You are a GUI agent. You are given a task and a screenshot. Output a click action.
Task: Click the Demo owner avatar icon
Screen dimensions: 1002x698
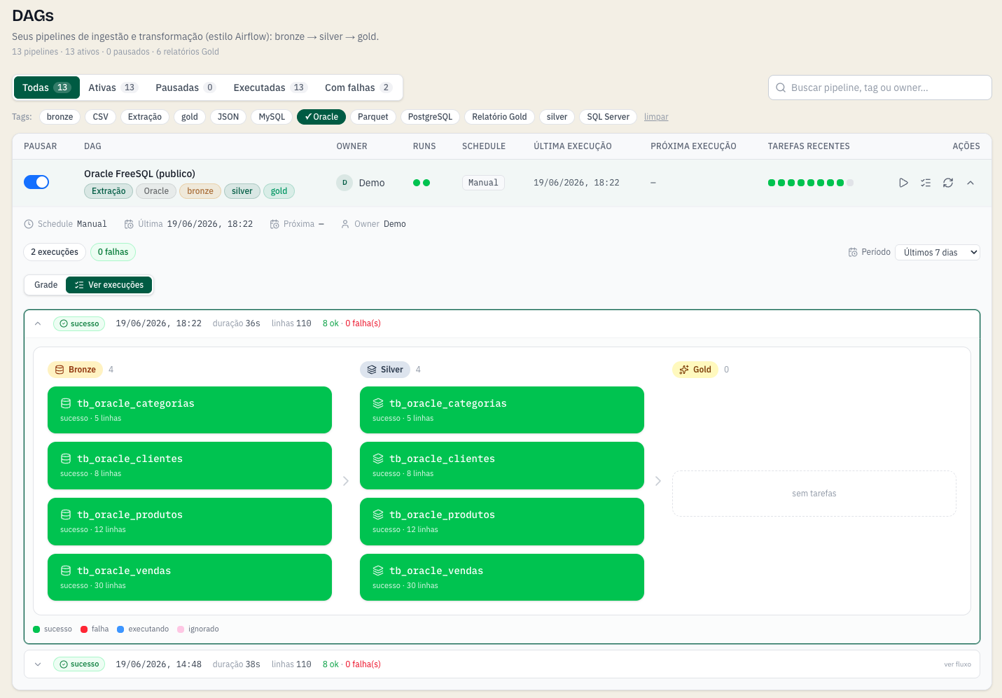click(x=345, y=183)
